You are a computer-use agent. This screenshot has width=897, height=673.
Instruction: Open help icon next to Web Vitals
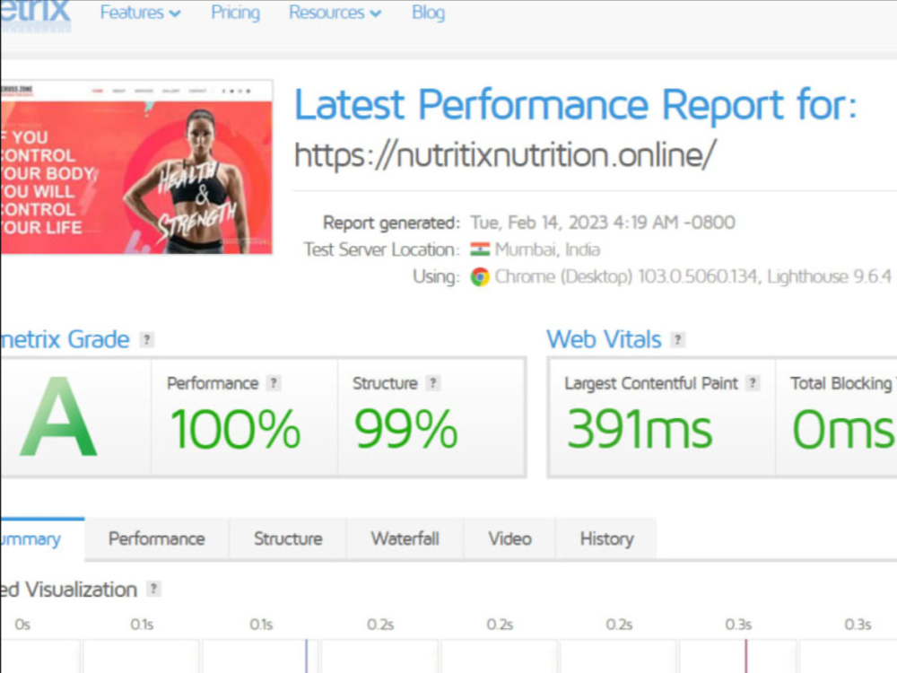pyautogui.click(x=678, y=339)
